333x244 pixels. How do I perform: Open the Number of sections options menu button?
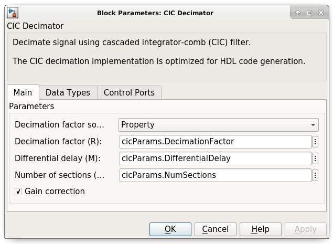pos(315,175)
